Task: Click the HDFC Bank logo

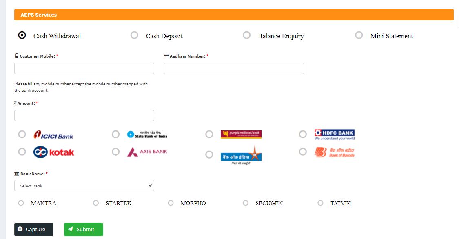Action: (334, 135)
